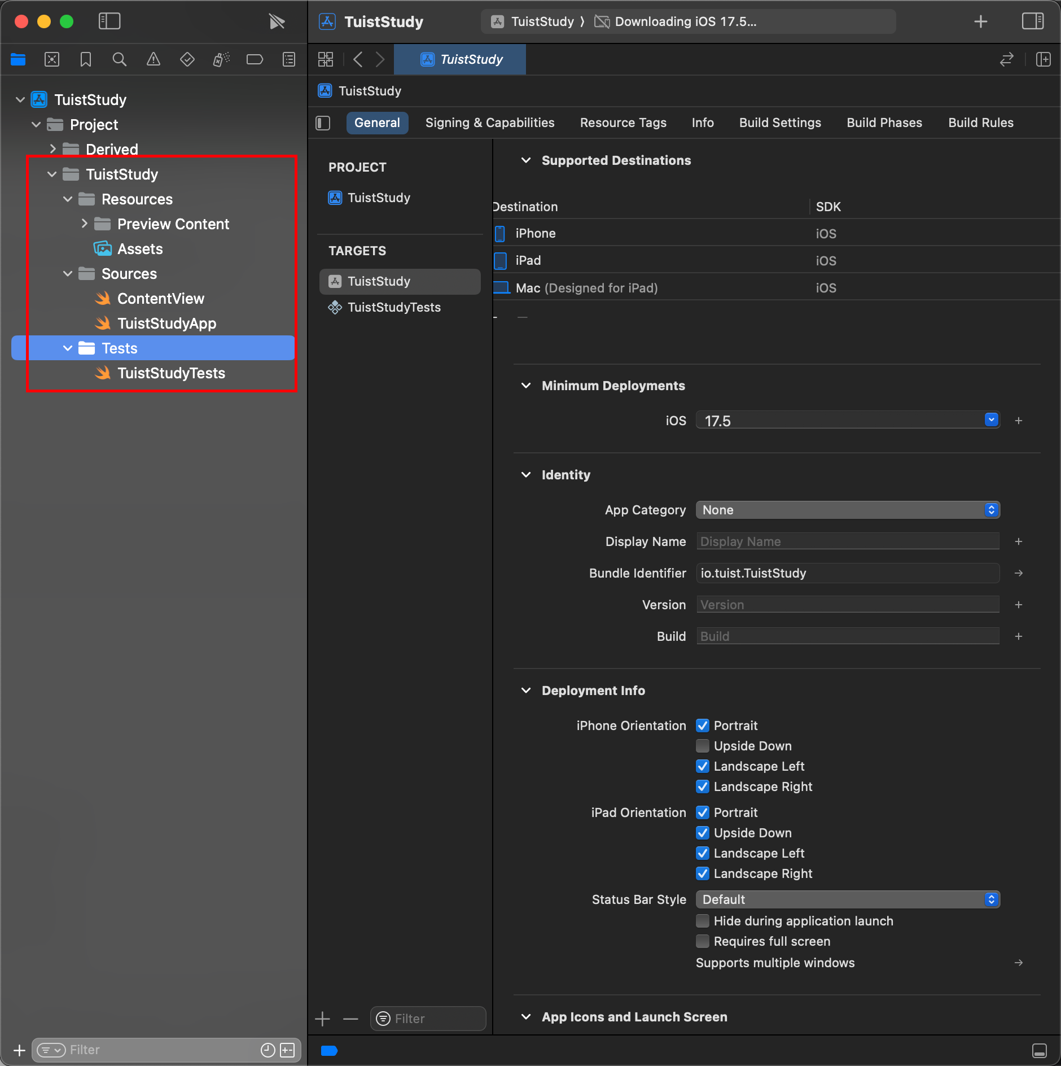This screenshot has height=1066, width=1061.
Task: Expand the Derived folder
Action: [52, 149]
